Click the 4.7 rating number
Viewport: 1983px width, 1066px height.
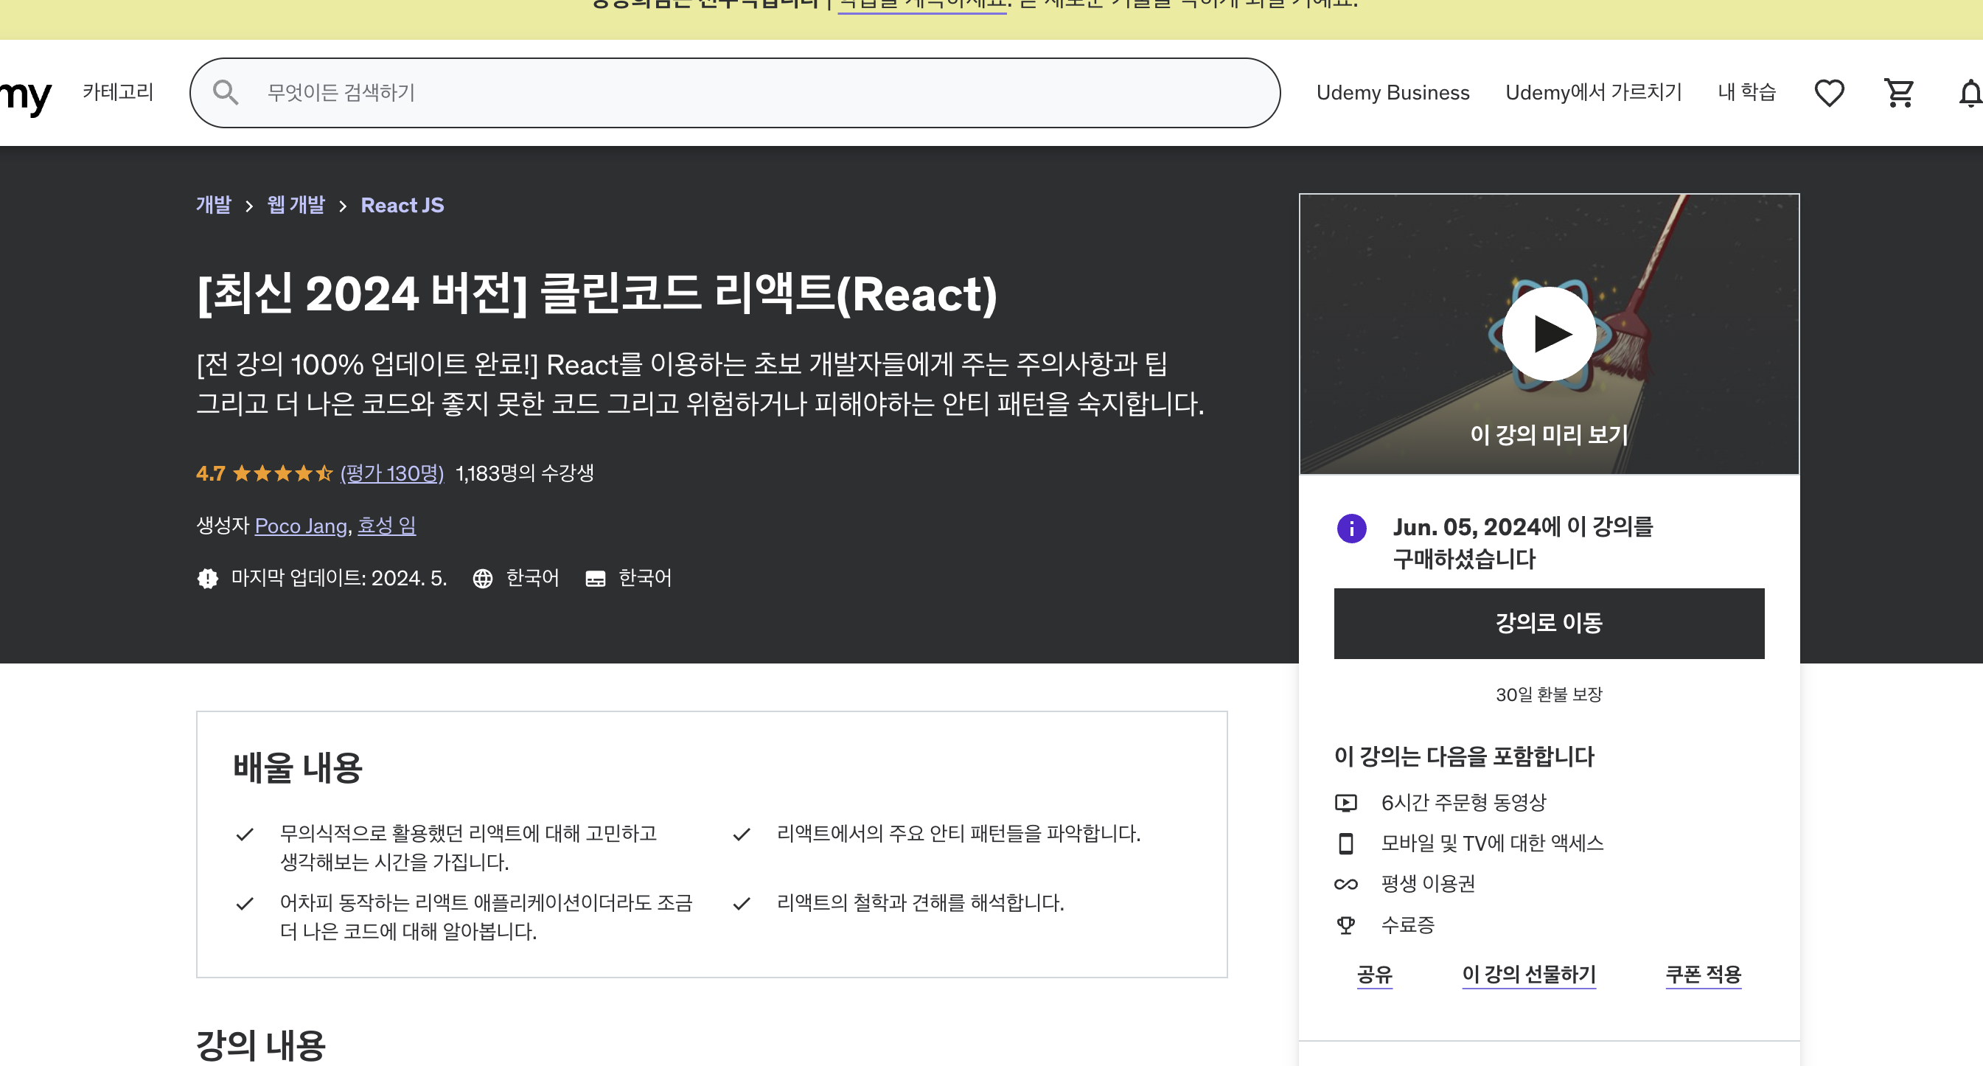tap(210, 473)
